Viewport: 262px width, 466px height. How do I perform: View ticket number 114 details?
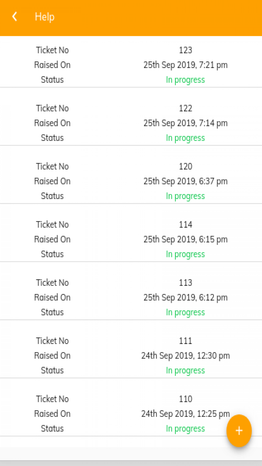tap(185, 225)
